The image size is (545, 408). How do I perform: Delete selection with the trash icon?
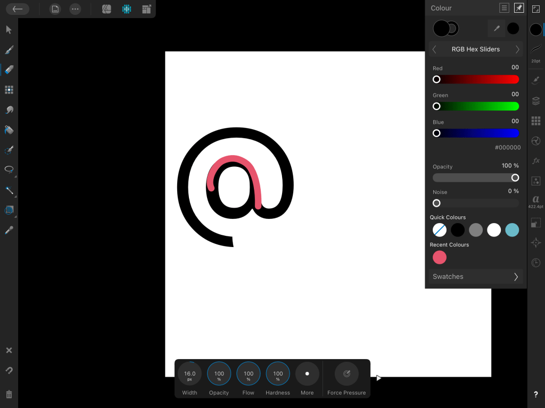9,394
